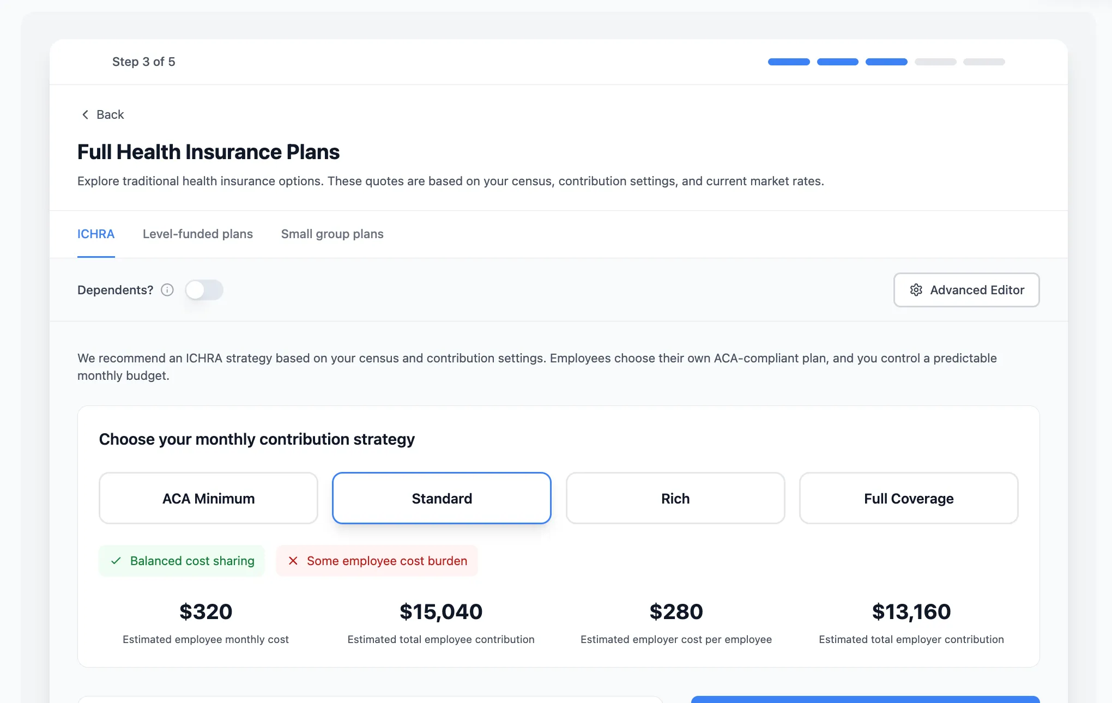This screenshot has width=1112, height=703.
Task: Select the Rich contribution strategy
Action: pos(675,498)
